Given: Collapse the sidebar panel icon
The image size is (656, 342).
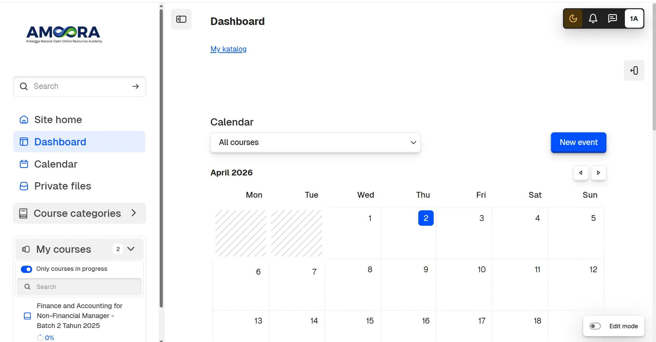Looking at the screenshot, I should (181, 19).
